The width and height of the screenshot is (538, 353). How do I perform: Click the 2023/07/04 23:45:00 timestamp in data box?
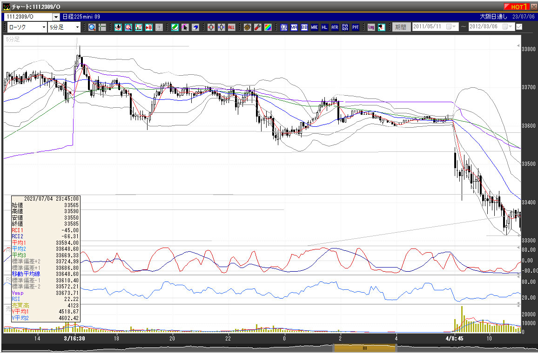[x=52, y=199]
